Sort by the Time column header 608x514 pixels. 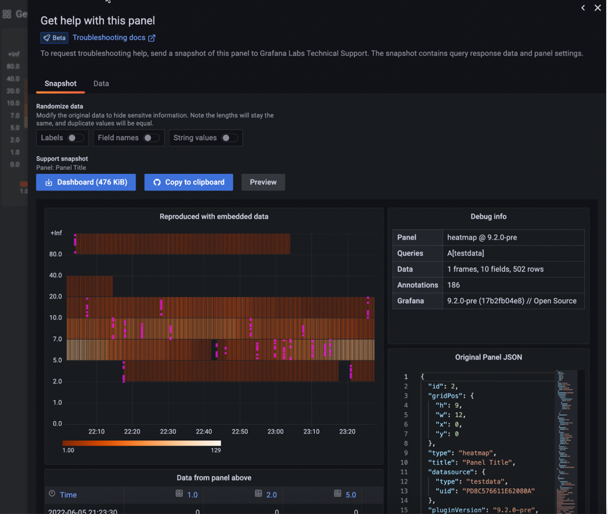point(68,495)
